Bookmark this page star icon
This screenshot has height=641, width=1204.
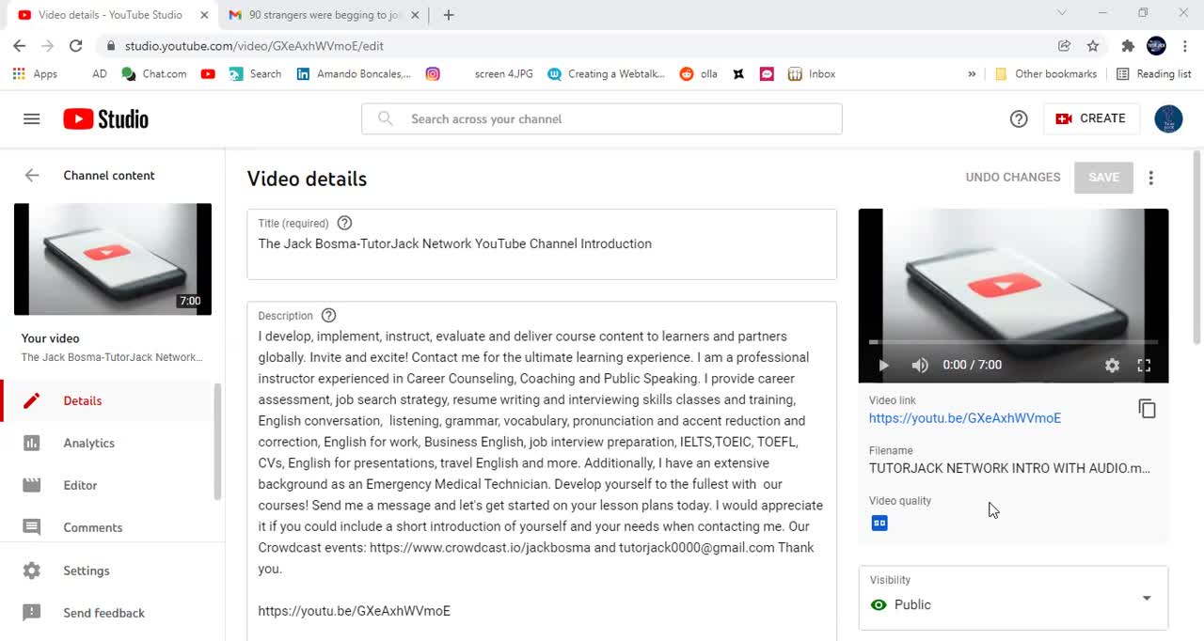1092,46
